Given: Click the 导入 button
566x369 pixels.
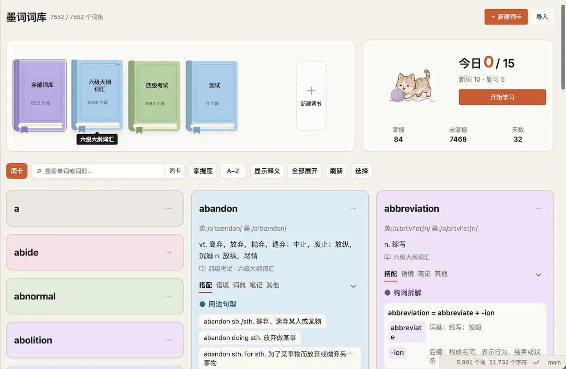Looking at the screenshot, I should (x=542, y=17).
